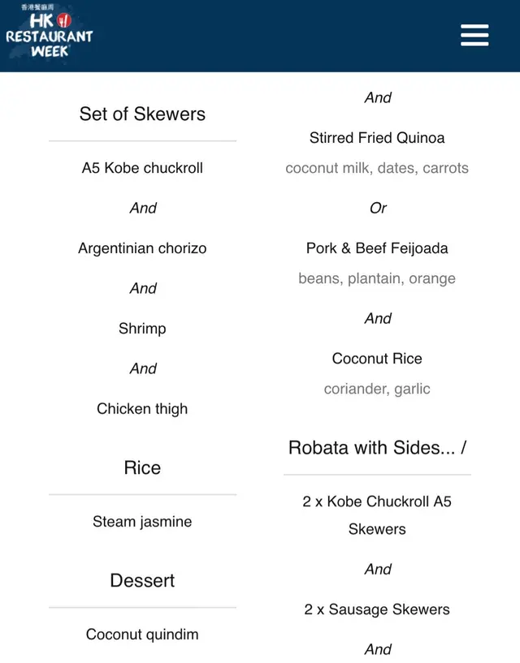The image size is (520, 663).
Task: Select the 2 x Kobe Chuckroll A5 Skewers item
Action: click(377, 515)
